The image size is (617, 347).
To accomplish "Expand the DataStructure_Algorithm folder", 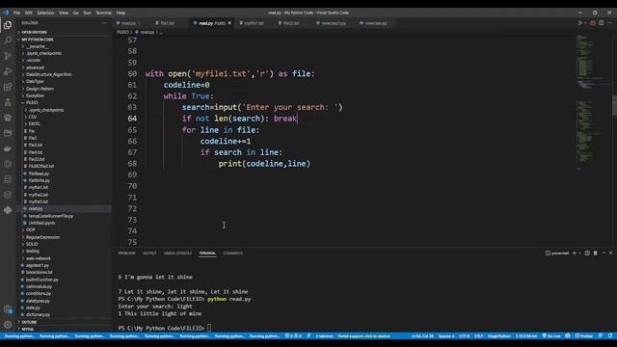I will click(64, 74).
